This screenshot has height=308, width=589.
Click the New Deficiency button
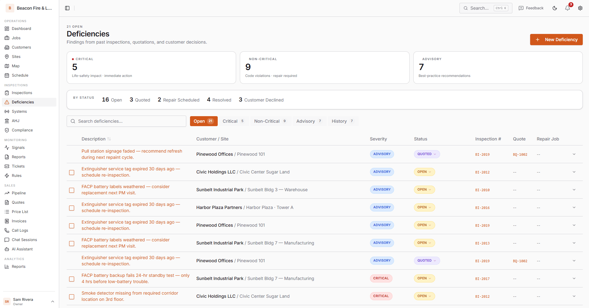tap(556, 40)
